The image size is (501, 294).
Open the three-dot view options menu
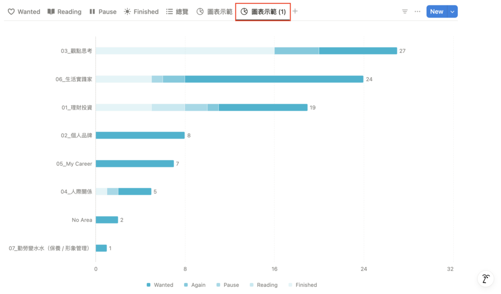click(417, 12)
